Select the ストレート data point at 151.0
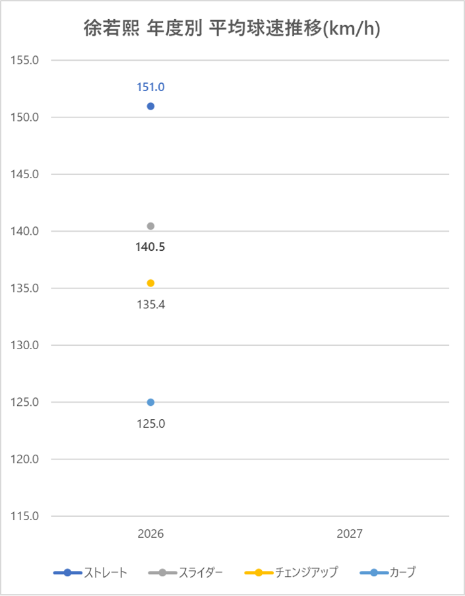The height and width of the screenshot is (596, 465). coord(150,106)
